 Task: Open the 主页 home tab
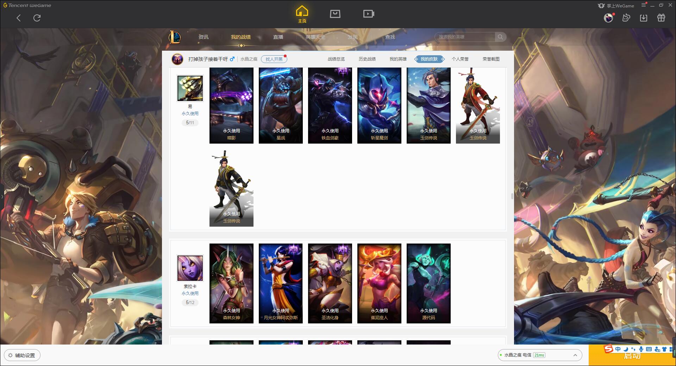coord(302,14)
